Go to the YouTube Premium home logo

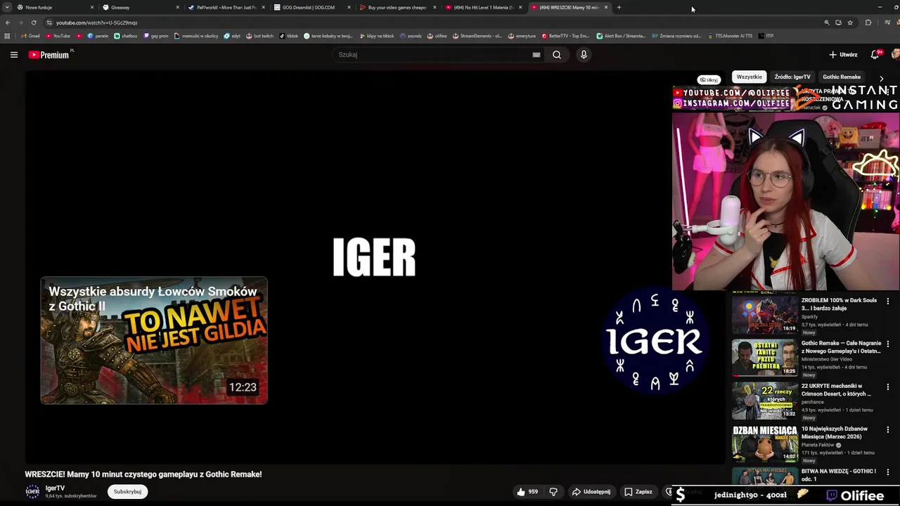(x=49, y=55)
